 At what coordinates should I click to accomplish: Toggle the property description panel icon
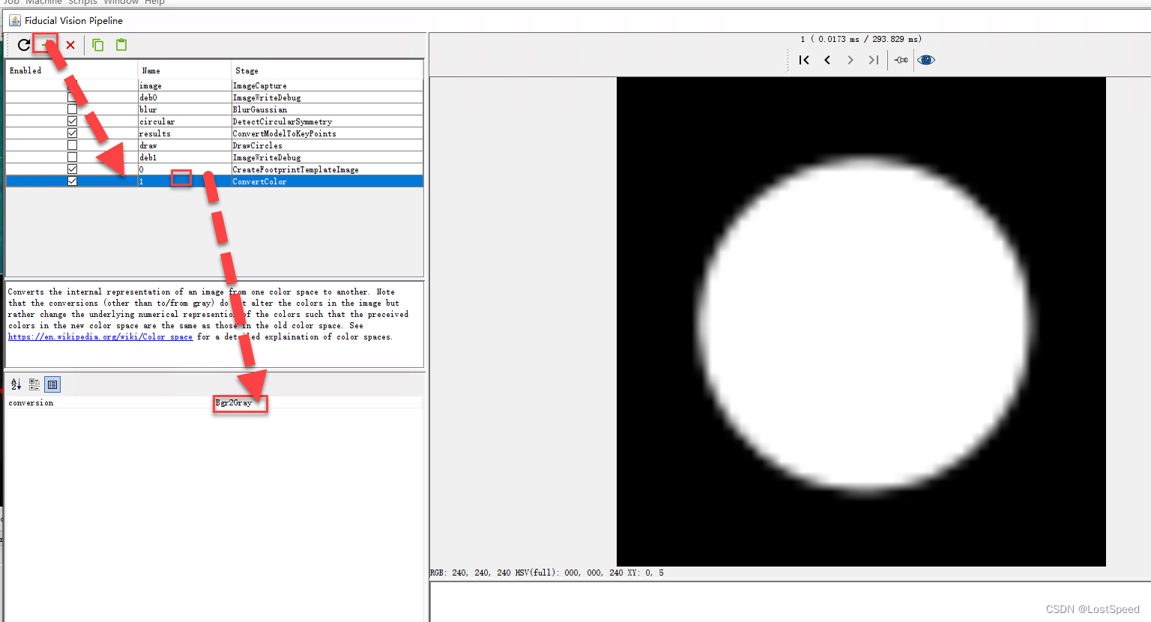click(52, 384)
